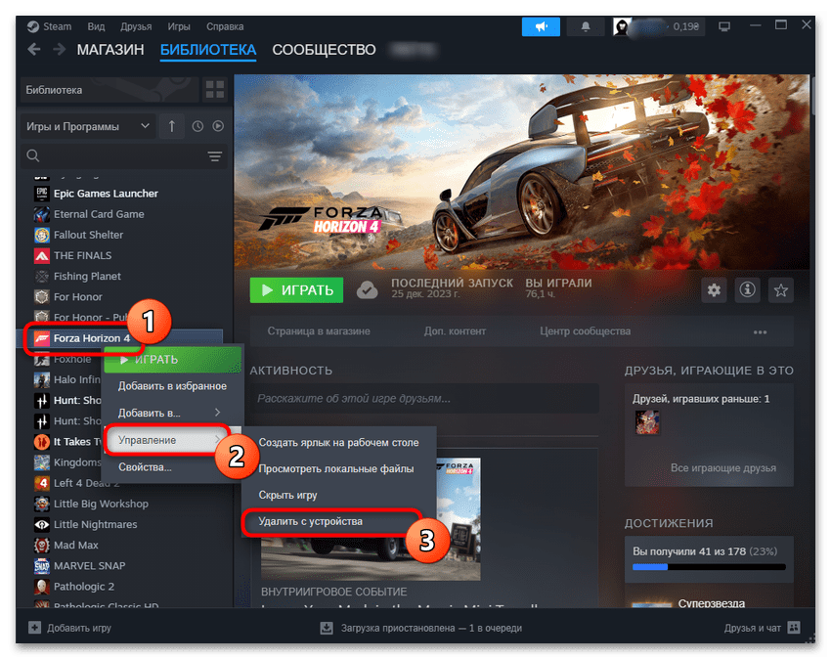Screen dimensions: 831x659
Task: Click the MARVEL SNAP icon
Action: (x=42, y=566)
